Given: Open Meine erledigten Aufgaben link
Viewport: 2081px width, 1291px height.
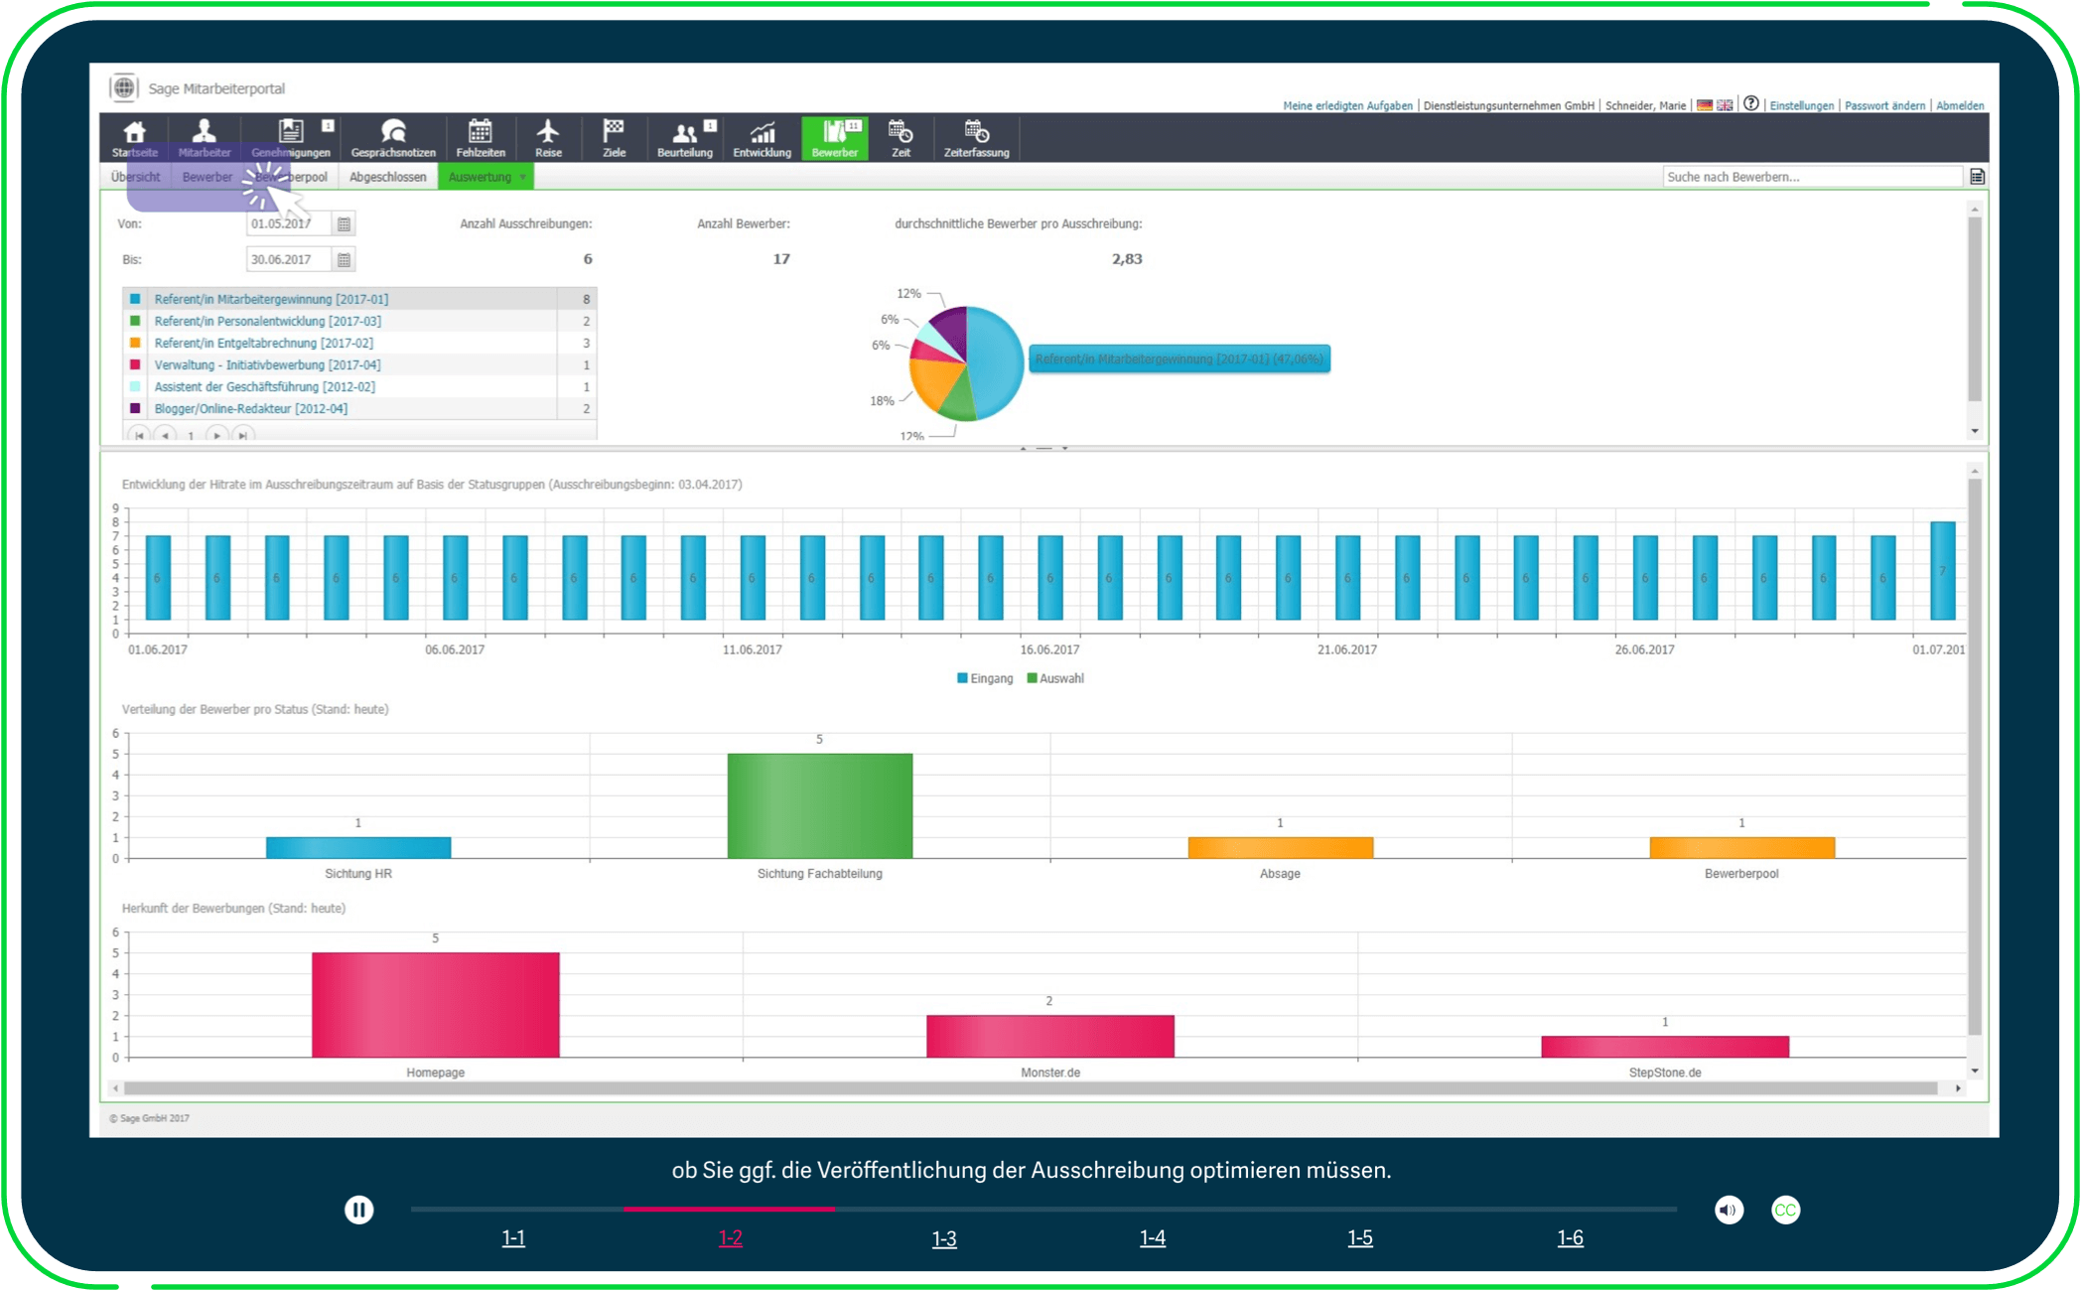Looking at the screenshot, I should [x=1347, y=105].
